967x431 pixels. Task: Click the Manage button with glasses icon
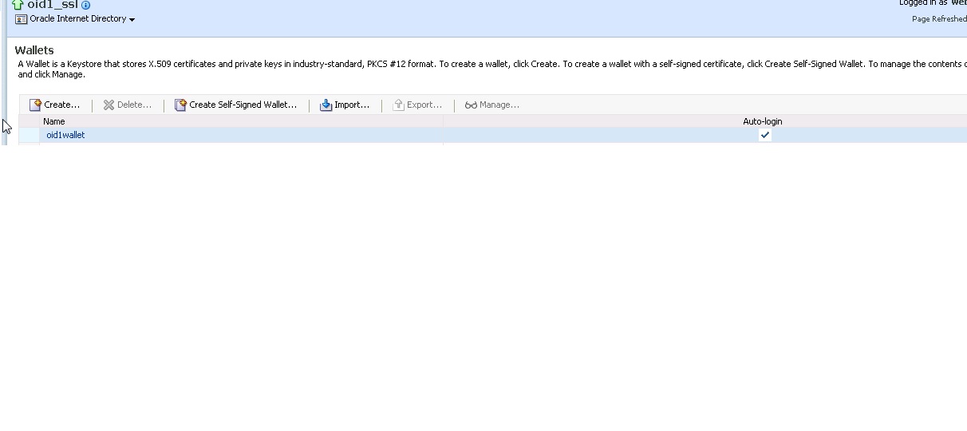click(x=491, y=105)
